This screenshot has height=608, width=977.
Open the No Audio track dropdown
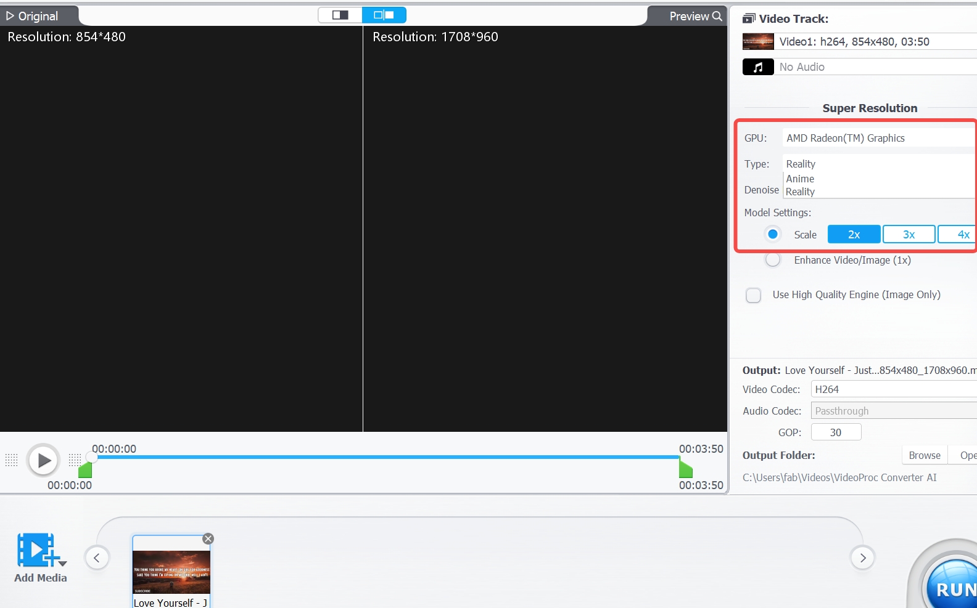[x=876, y=67]
